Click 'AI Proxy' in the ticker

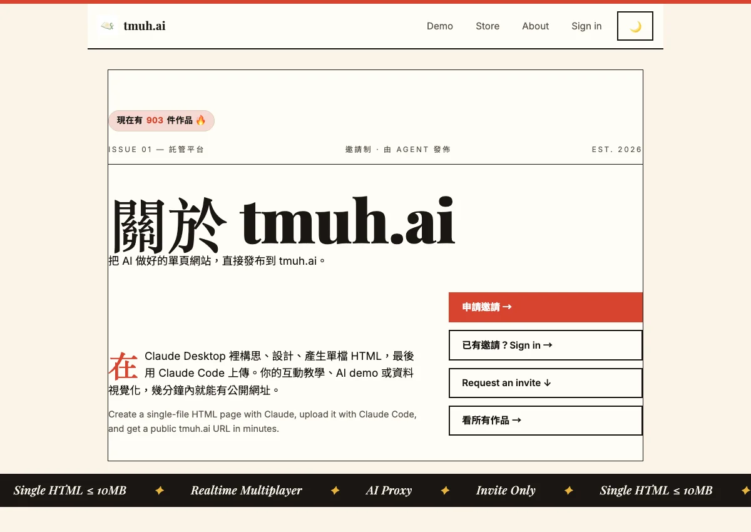[x=389, y=491]
